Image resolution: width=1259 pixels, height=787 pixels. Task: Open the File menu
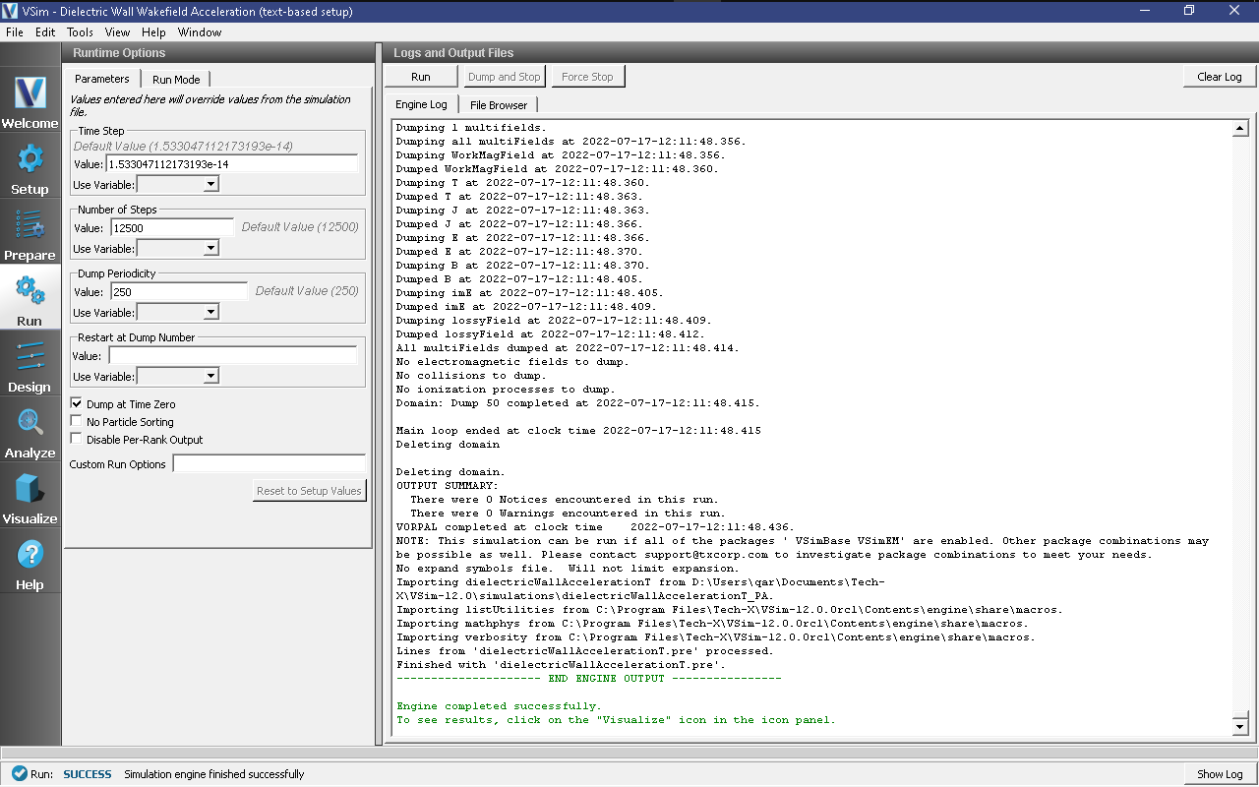click(15, 32)
